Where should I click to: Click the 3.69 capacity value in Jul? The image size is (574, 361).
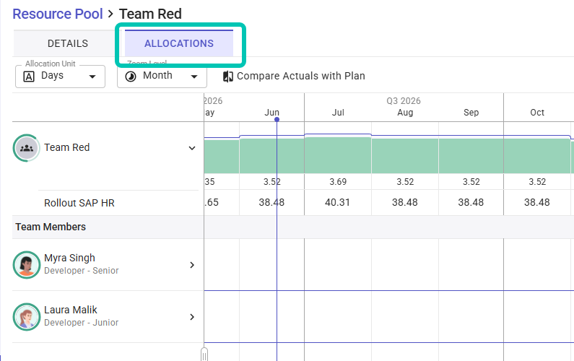338,182
